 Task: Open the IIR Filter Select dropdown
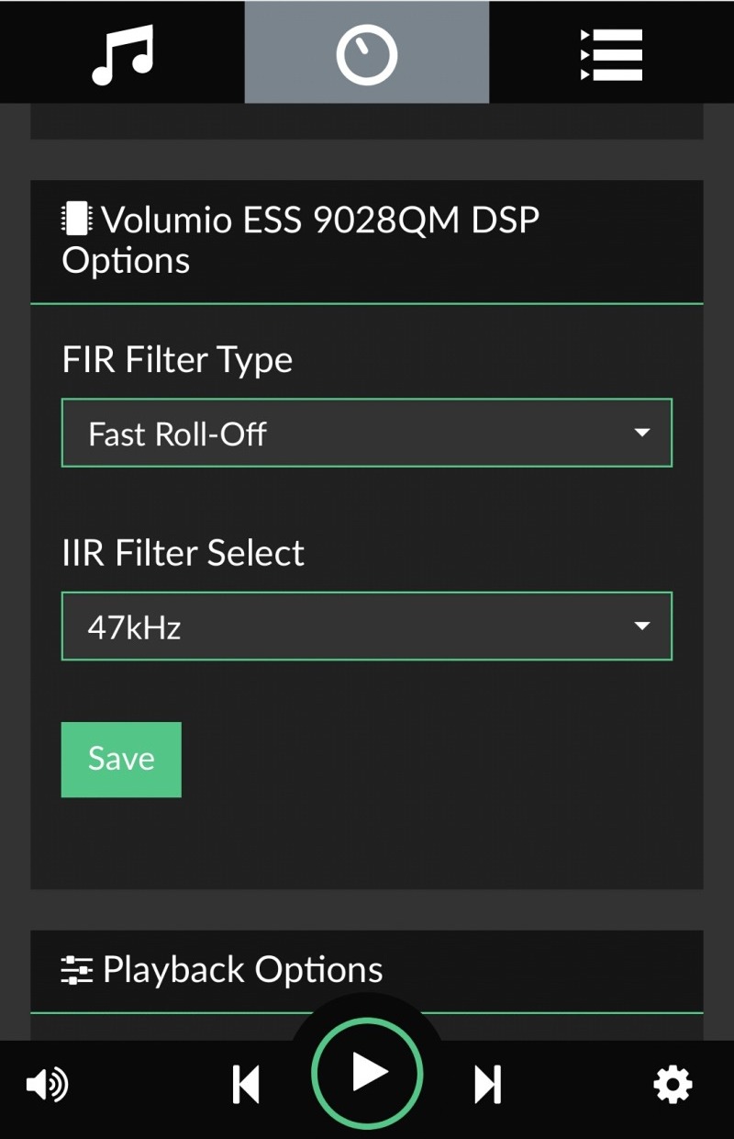[x=367, y=626]
